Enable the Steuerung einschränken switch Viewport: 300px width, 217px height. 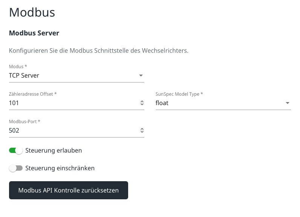click(16, 168)
